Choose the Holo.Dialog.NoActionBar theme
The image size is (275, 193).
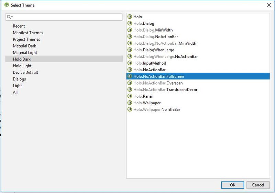tap(198, 36)
